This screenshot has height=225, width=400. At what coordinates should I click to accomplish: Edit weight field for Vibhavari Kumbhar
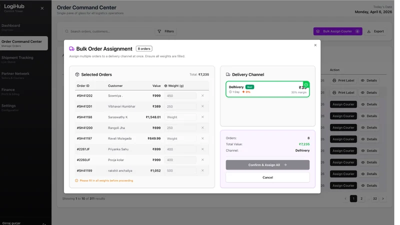(180, 106)
